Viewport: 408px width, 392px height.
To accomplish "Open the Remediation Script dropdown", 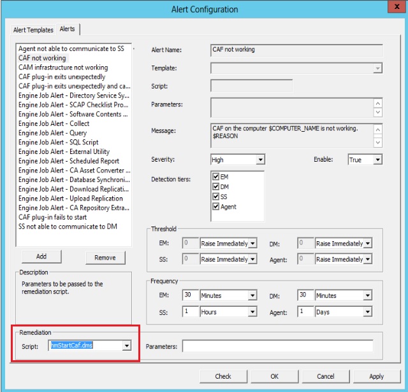I will pyautogui.click(x=127, y=346).
